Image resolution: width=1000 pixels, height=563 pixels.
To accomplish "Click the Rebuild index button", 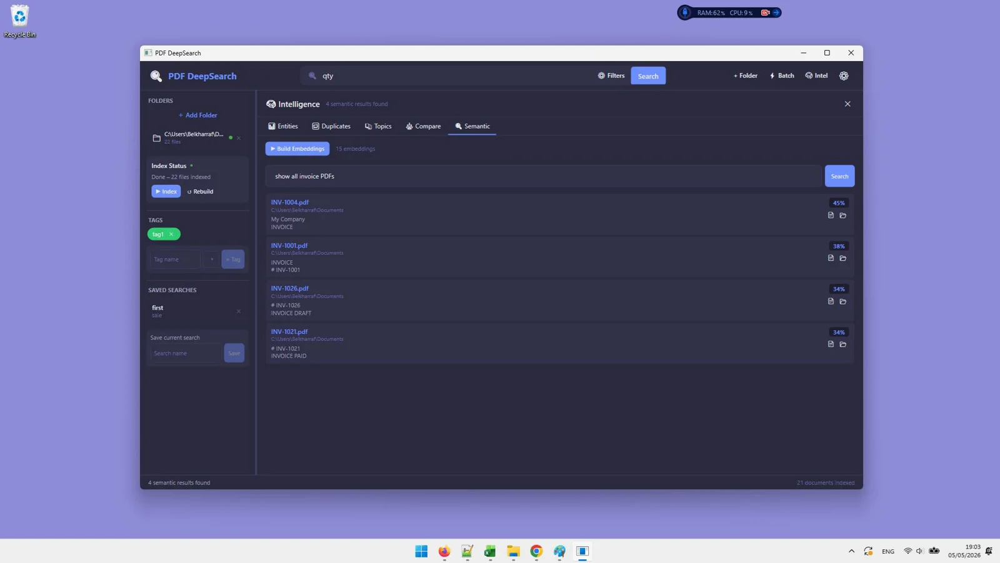I will tap(201, 192).
